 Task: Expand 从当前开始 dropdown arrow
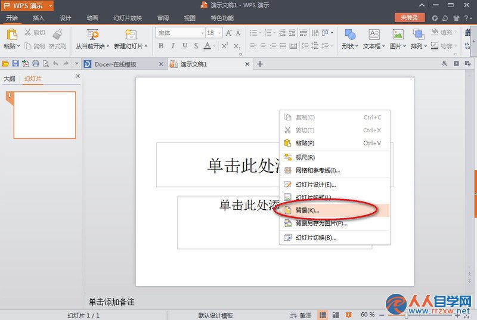(108, 46)
